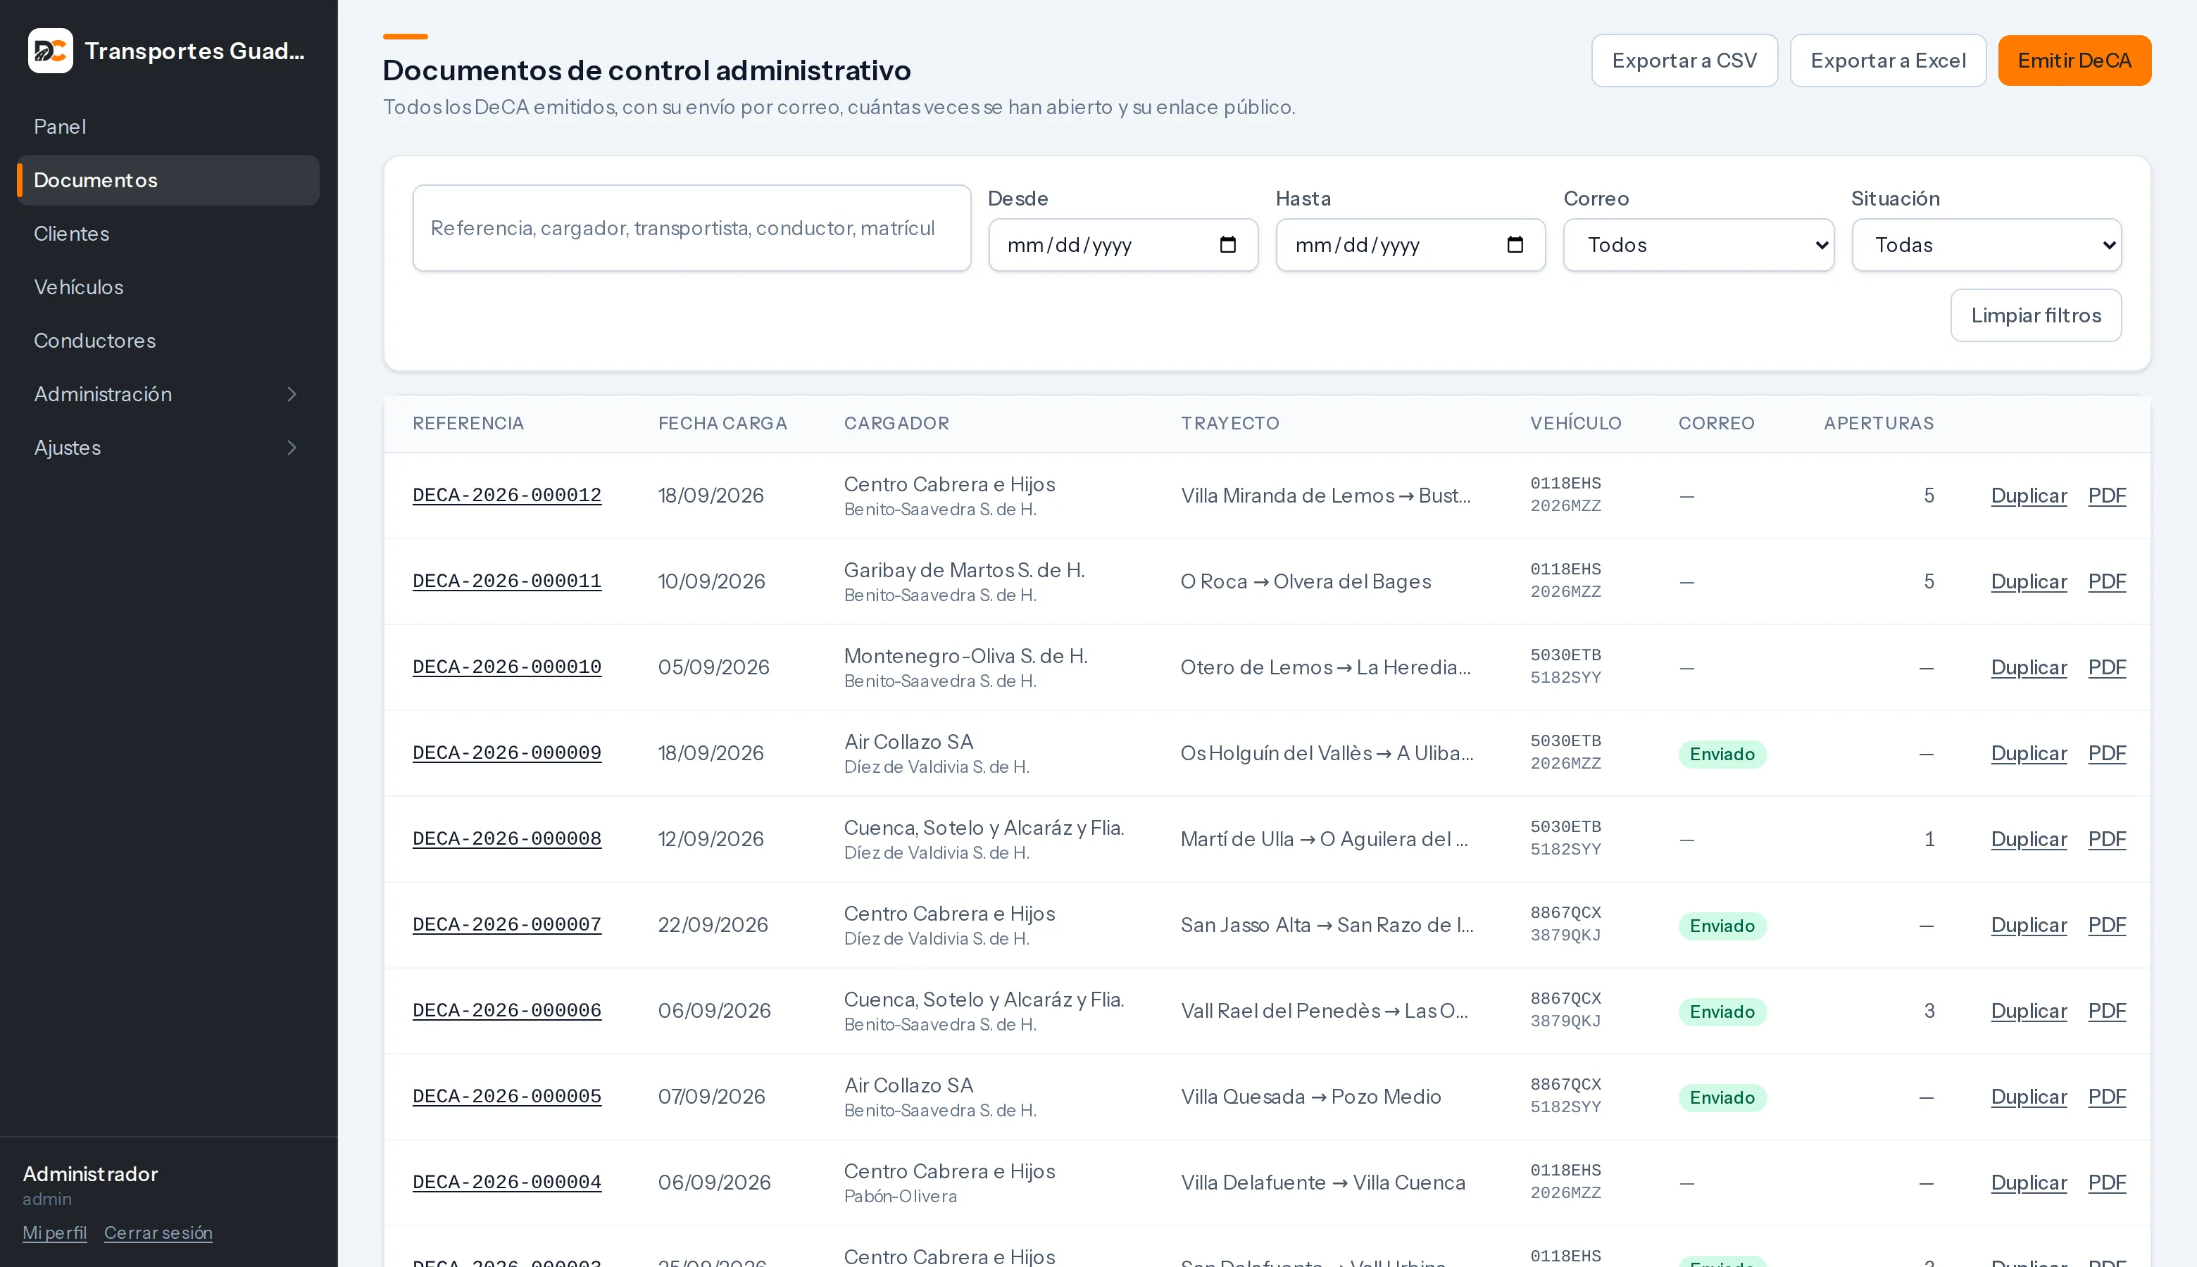Image resolution: width=2197 pixels, height=1267 pixels.
Task: Click the Desde date input
Action: (x=1123, y=244)
